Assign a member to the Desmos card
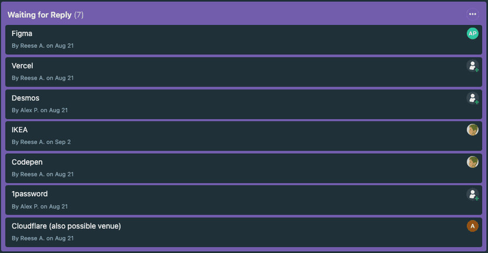Screen dimensions: 488x253 (x=472, y=98)
